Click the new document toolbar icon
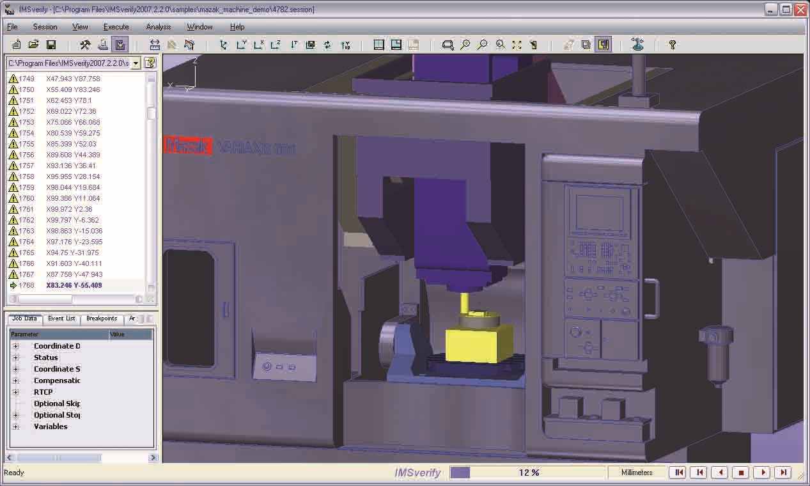Image resolution: width=810 pixels, height=486 pixels. pyautogui.click(x=17, y=45)
